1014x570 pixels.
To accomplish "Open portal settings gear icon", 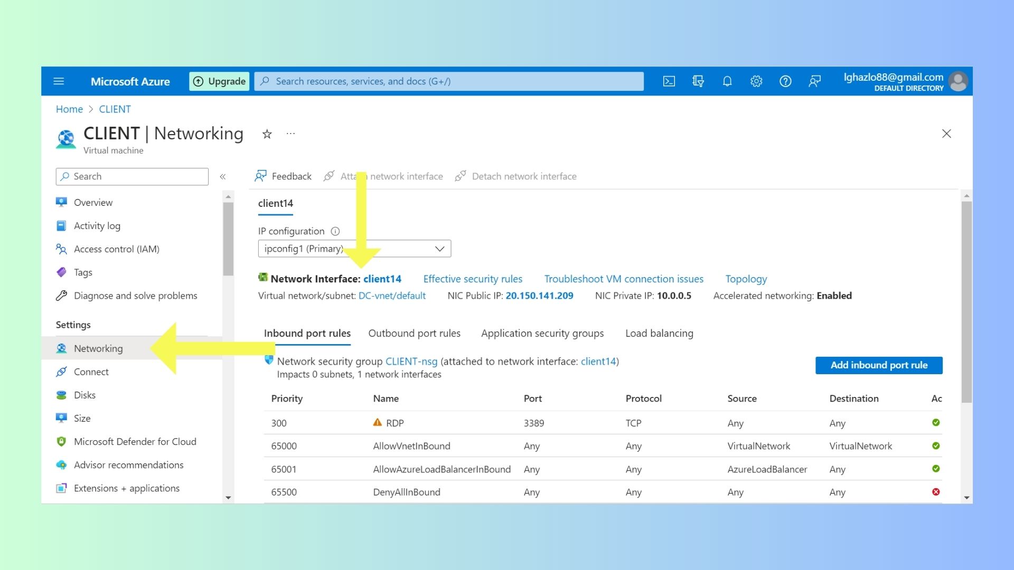I will [x=756, y=81].
